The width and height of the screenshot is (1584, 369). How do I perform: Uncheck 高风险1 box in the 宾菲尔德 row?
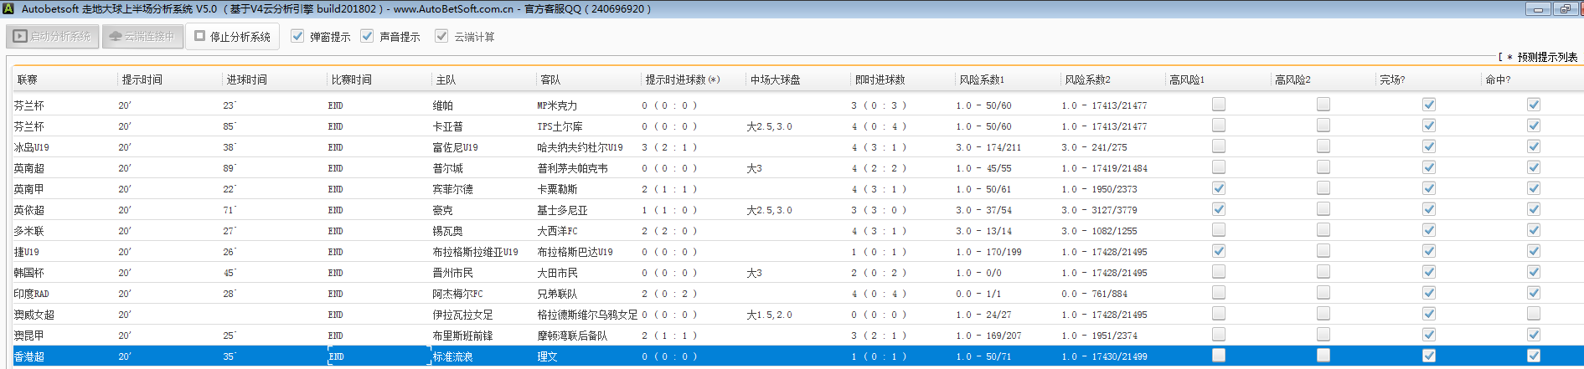(x=1219, y=188)
